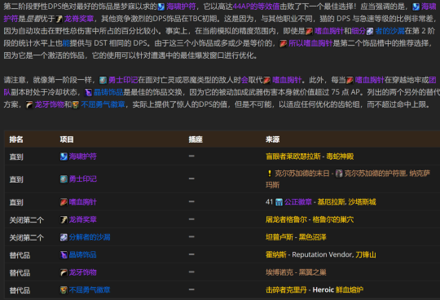This screenshot has width=440, height=300.
Task: Click the icon before 嗜血胸针和细分 text
Action: coord(309,32)
